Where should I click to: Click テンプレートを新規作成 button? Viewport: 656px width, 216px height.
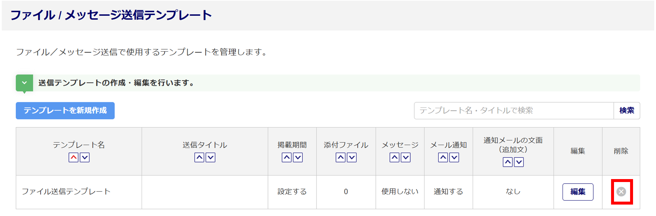pyautogui.click(x=65, y=110)
